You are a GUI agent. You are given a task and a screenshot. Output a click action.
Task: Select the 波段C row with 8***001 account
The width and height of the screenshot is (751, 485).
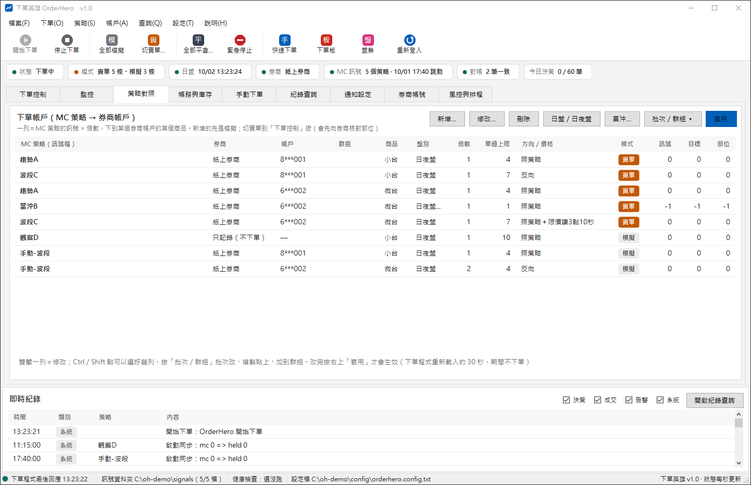(x=375, y=175)
